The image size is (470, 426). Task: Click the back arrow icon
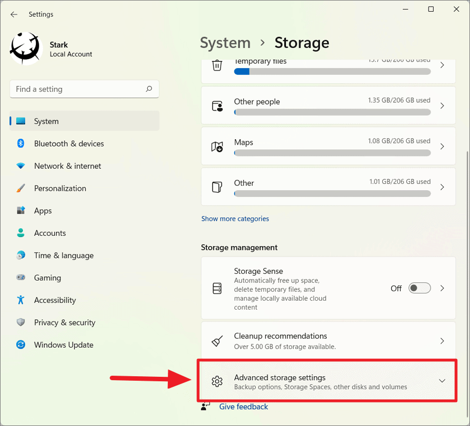click(x=13, y=15)
